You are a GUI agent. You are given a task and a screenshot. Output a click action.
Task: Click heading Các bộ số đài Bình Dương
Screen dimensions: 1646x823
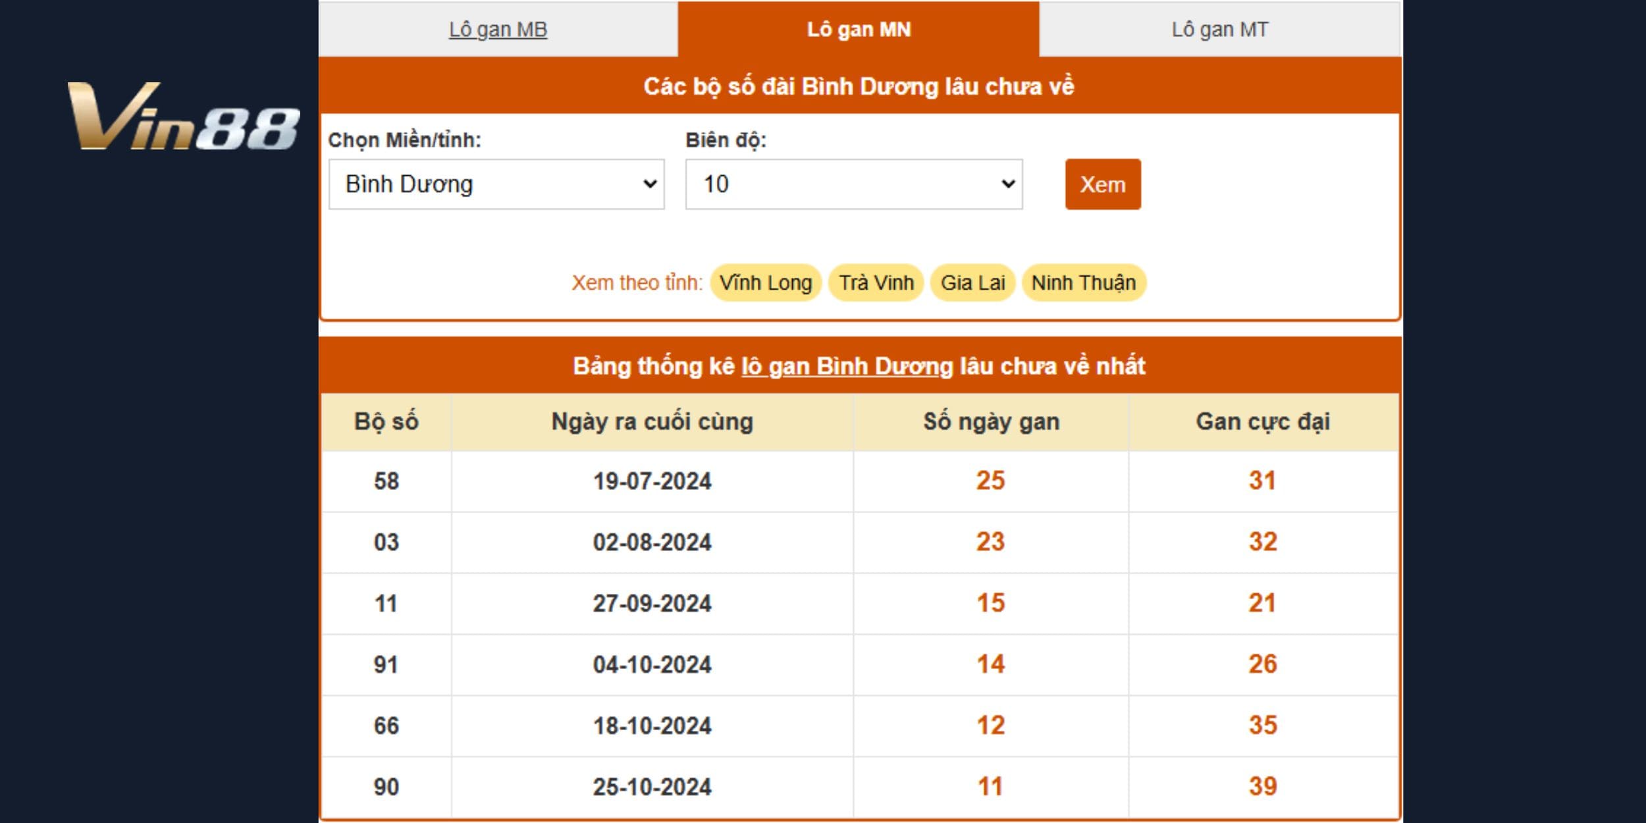point(859,87)
